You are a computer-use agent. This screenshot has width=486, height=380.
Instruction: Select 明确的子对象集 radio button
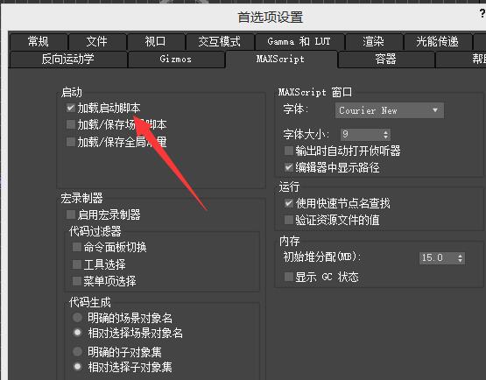[77, 351]
